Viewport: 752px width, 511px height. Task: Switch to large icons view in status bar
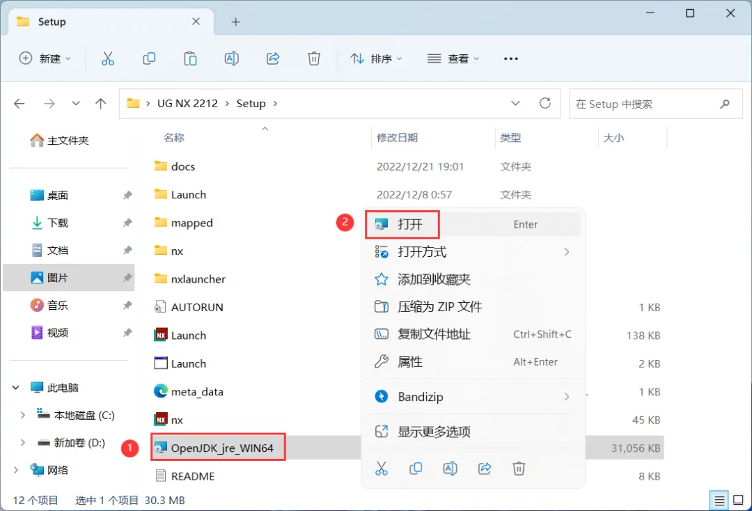[739, 501]
